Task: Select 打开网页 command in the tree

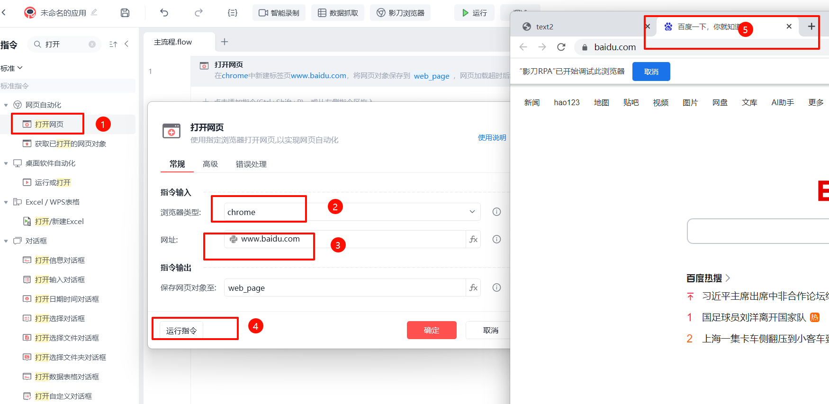Action: click(49, 124)
